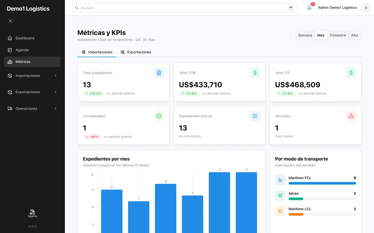This screenshot has width=374, height=233.
Task: Click the Agenda calendar icon
Action: coord(10,50)
